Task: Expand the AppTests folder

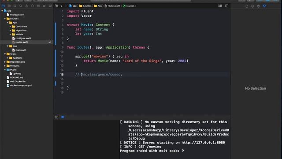Action: [x=7, y=58]
